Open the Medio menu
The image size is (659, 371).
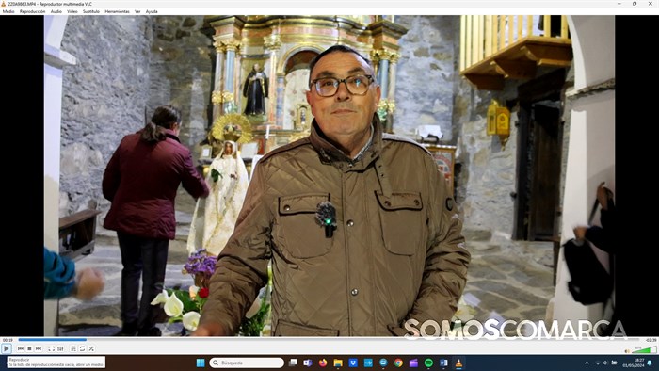click(x=8, y=11)
